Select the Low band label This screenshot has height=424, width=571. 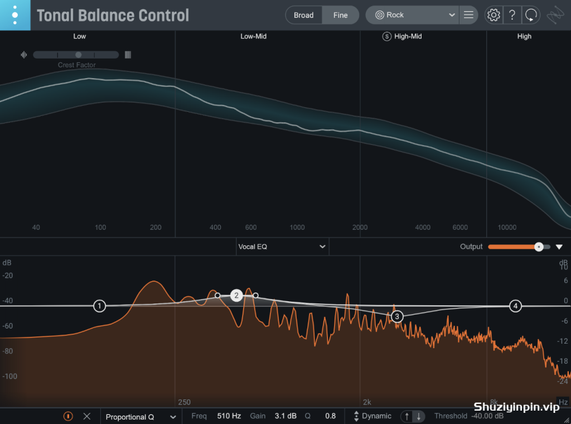tap(79, 36)
